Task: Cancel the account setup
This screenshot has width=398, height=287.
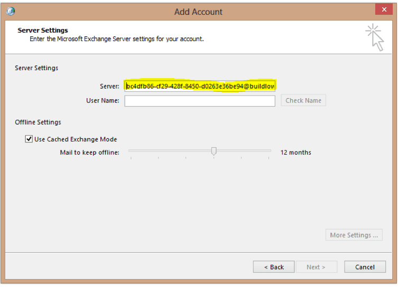Action: pos(365,267)
